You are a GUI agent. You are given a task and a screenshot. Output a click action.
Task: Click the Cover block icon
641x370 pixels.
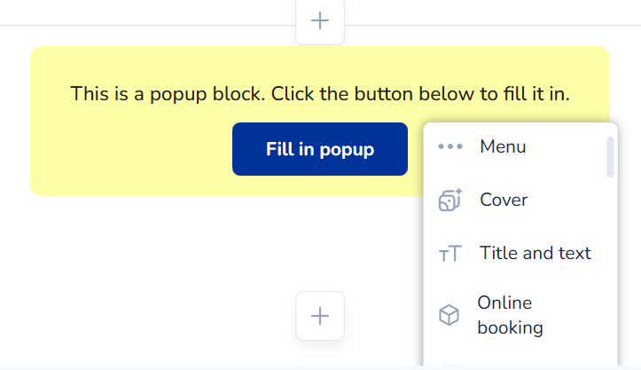click(450, 201)
